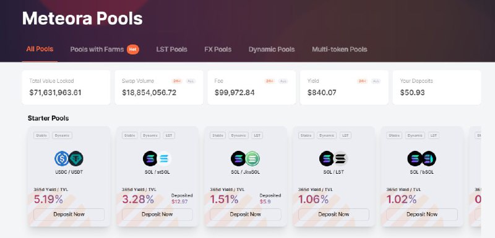Toggle Swap Volume to ALL
The image size is (495, 238).
[x=191, y=82]
